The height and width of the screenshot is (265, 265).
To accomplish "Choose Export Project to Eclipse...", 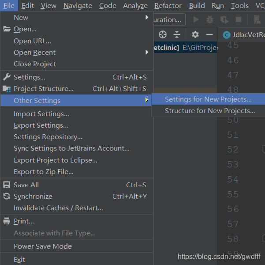I will coord(77,160).
